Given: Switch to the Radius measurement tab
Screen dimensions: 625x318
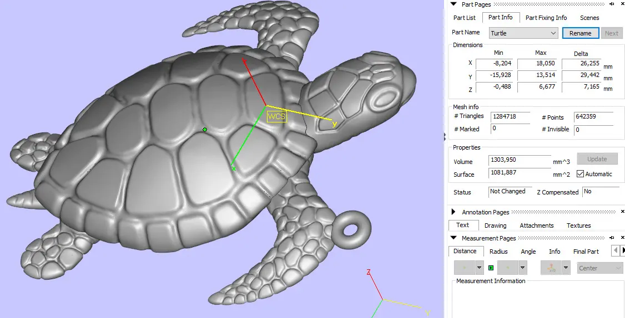Looking at the screenshot, I should (498, 252).
